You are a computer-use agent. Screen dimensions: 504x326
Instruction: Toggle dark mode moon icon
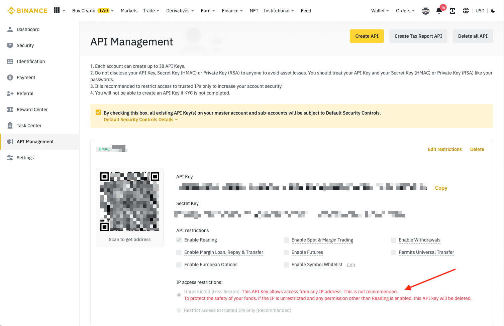[493, 11]
